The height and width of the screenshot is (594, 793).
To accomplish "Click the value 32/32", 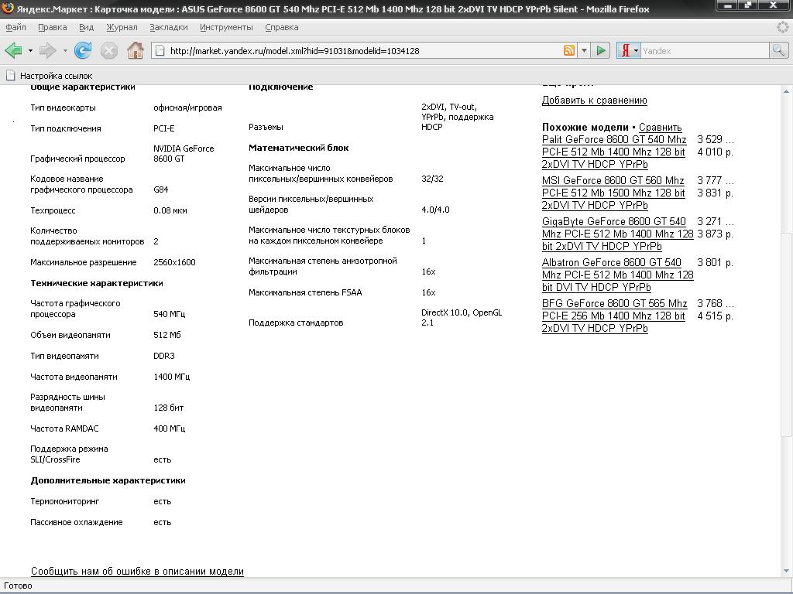I will pos(432,179).
